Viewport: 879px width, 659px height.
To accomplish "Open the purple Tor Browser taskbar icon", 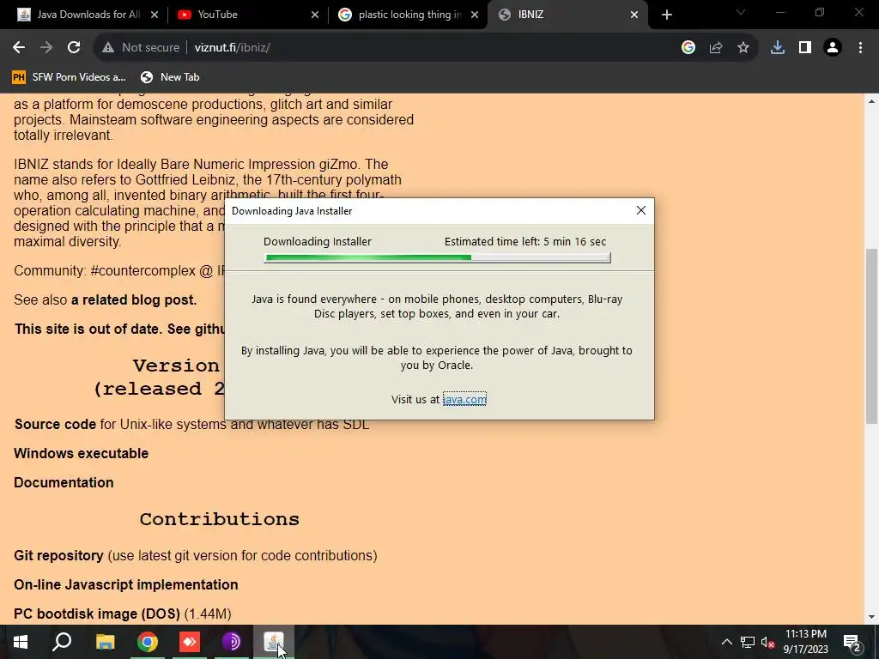I will [232, 642].
